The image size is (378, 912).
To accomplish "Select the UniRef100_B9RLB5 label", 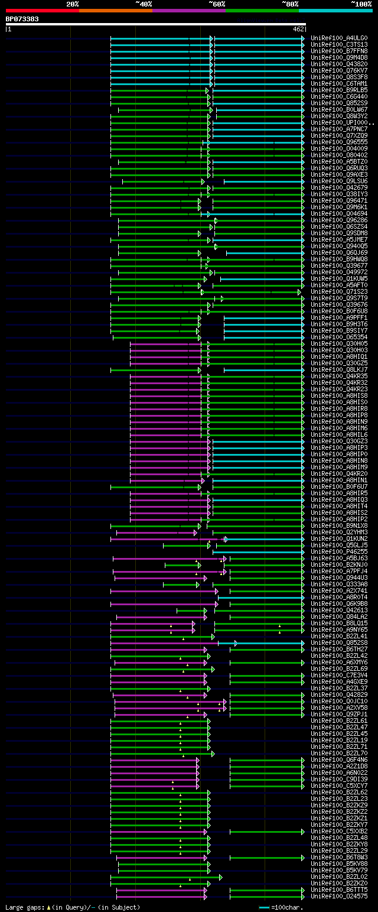I will pos(339,90).
